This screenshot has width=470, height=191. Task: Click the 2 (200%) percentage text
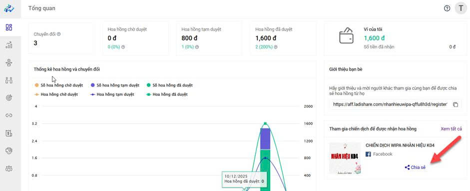click(x=264, y=47)
